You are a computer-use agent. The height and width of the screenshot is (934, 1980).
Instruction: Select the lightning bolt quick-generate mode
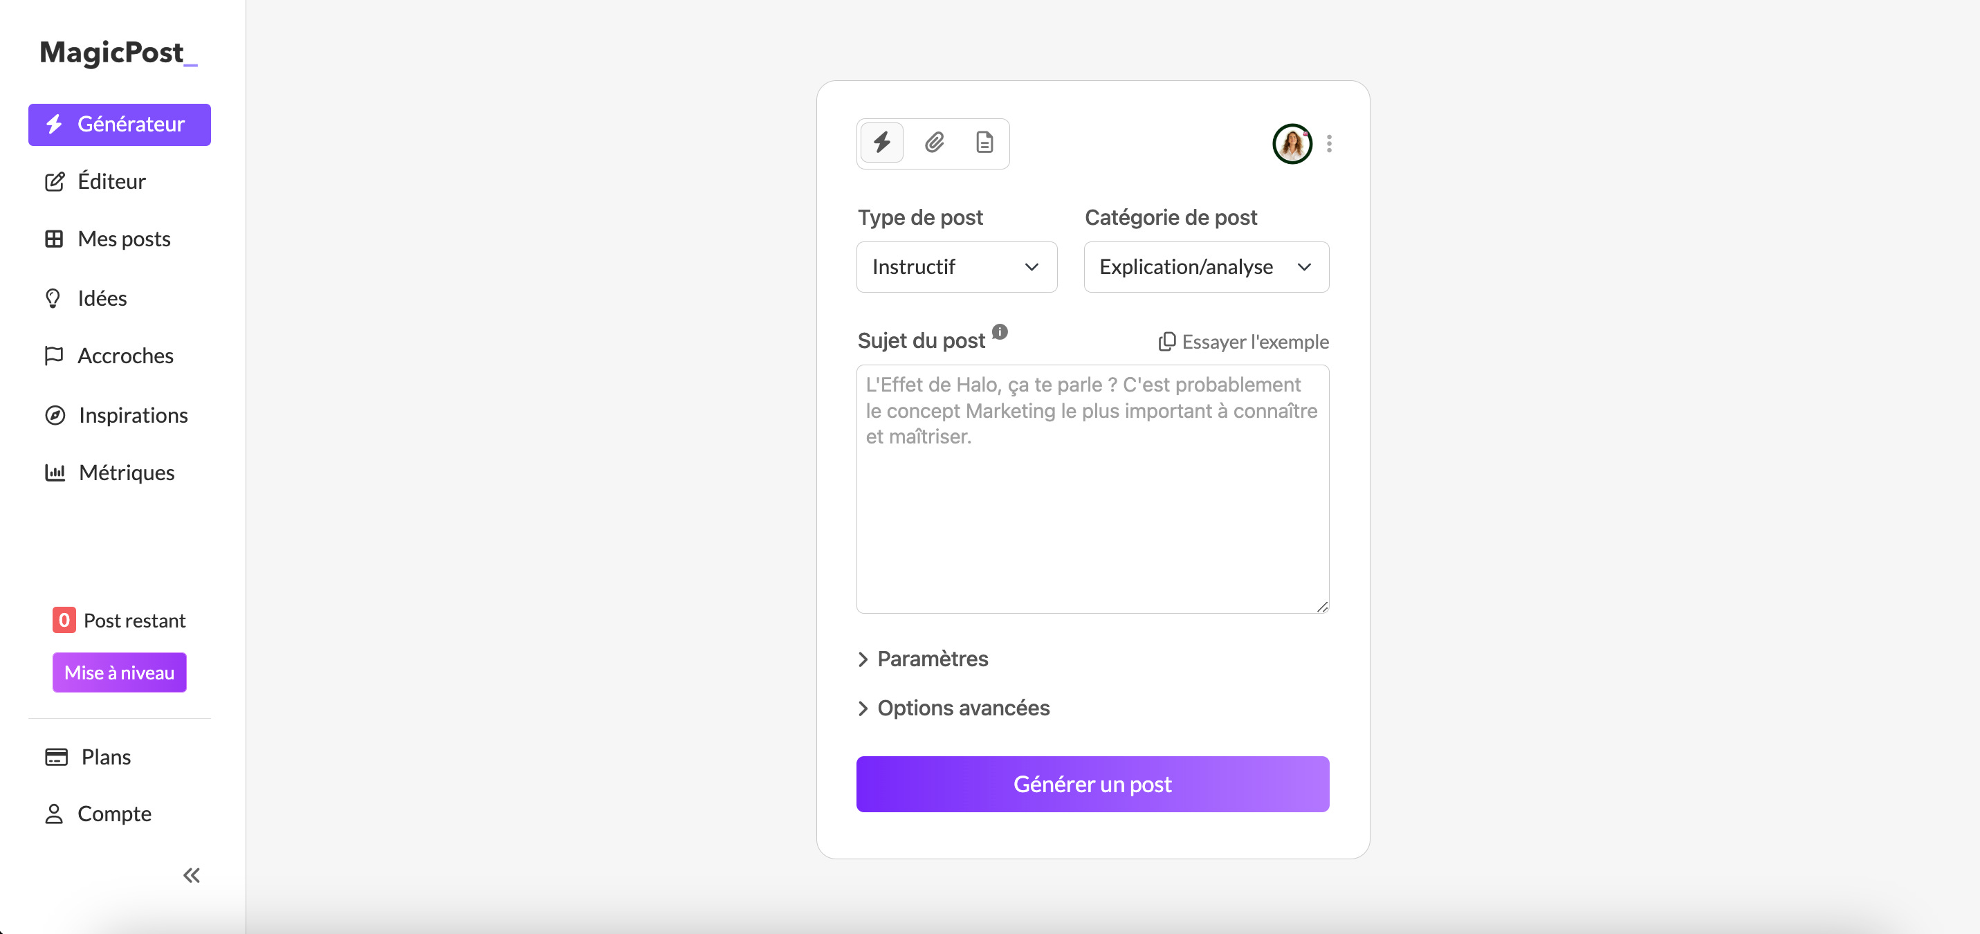(x=881, y=143)
